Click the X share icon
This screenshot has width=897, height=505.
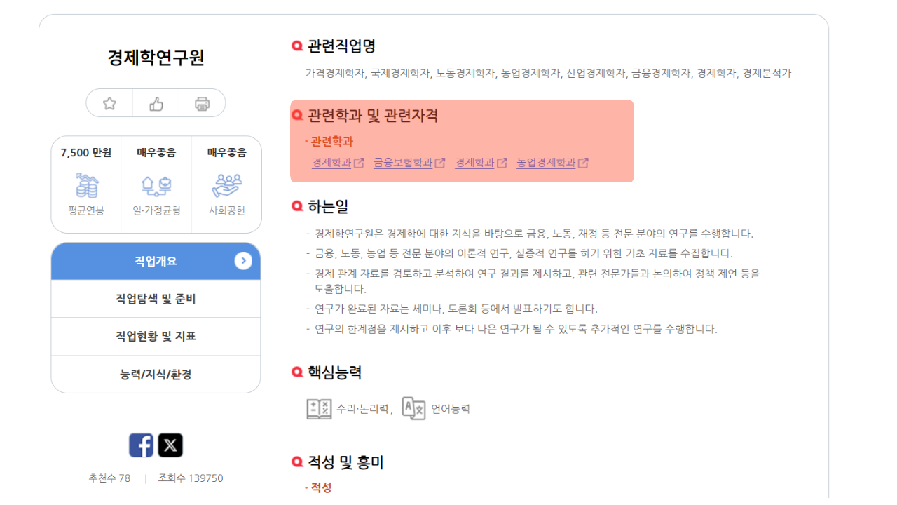(170, 444)
